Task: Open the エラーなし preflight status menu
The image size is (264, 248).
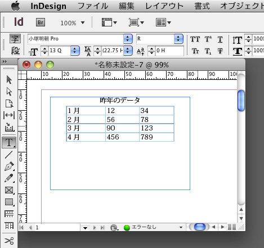Action: [x=153, y=227]
